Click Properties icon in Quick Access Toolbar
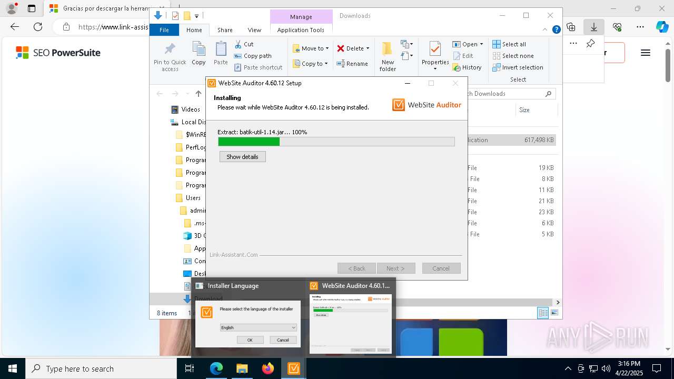This screenshot has width=674, height=379. click(x=175, y=16)
